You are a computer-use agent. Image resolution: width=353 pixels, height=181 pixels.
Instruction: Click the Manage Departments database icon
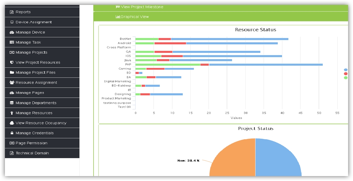pyautogui.click(x=12, y=103)
